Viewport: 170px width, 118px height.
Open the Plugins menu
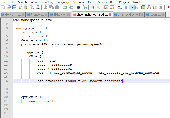pyautogui.click(x=124, y=2)
